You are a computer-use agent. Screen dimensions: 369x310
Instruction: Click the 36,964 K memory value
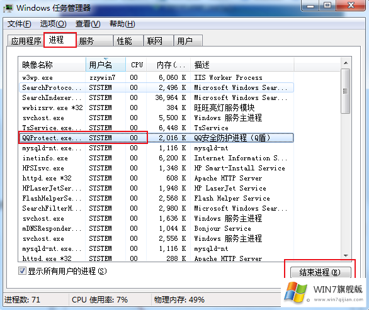coord(171,97)
